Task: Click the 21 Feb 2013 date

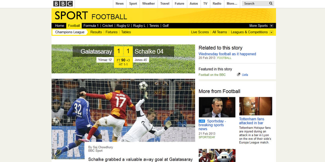Action: tap(207, 134)
